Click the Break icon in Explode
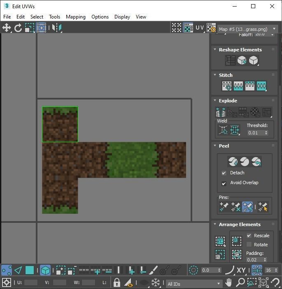The image size is (282, 289). pyautogui.click(x=221, y=112)
